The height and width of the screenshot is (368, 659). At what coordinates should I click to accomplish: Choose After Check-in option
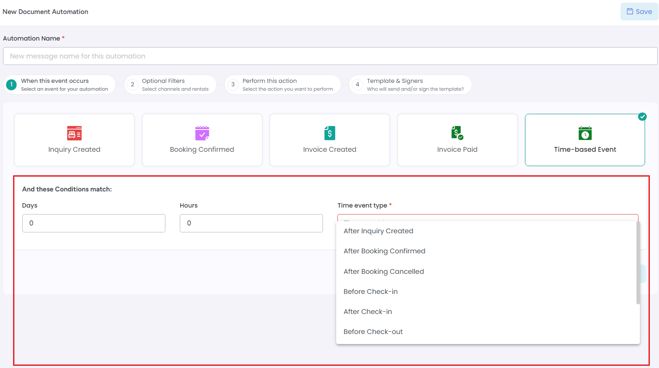click(486, 312)
